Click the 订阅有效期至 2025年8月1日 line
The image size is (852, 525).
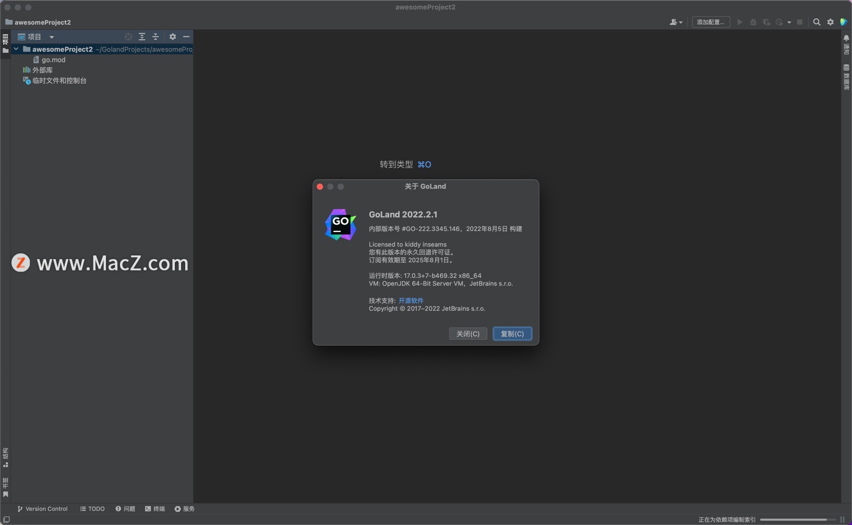[412, 260]
